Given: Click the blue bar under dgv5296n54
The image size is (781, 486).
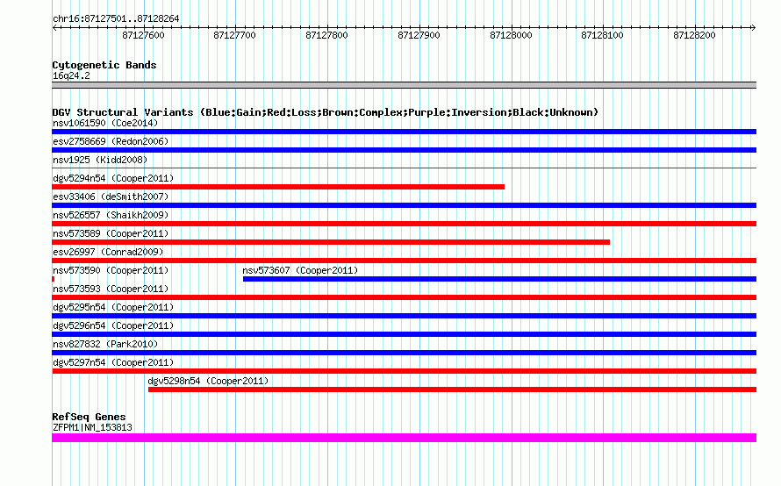Looking at the screenshot, I should pos(404,334).
